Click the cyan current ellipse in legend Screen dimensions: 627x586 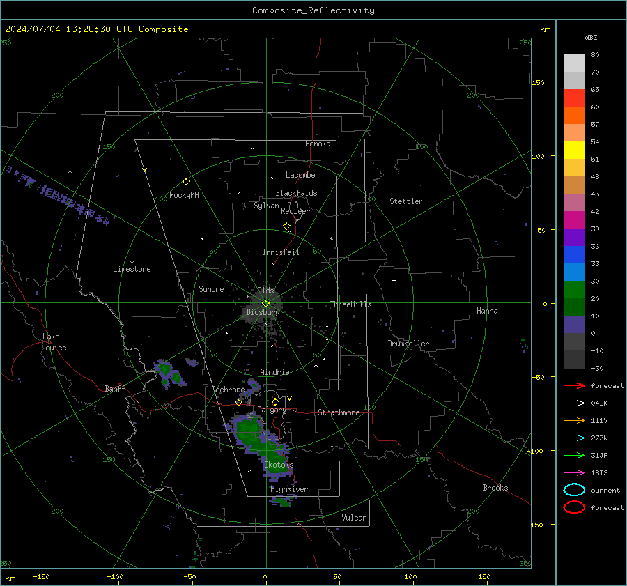click(574, 490)
